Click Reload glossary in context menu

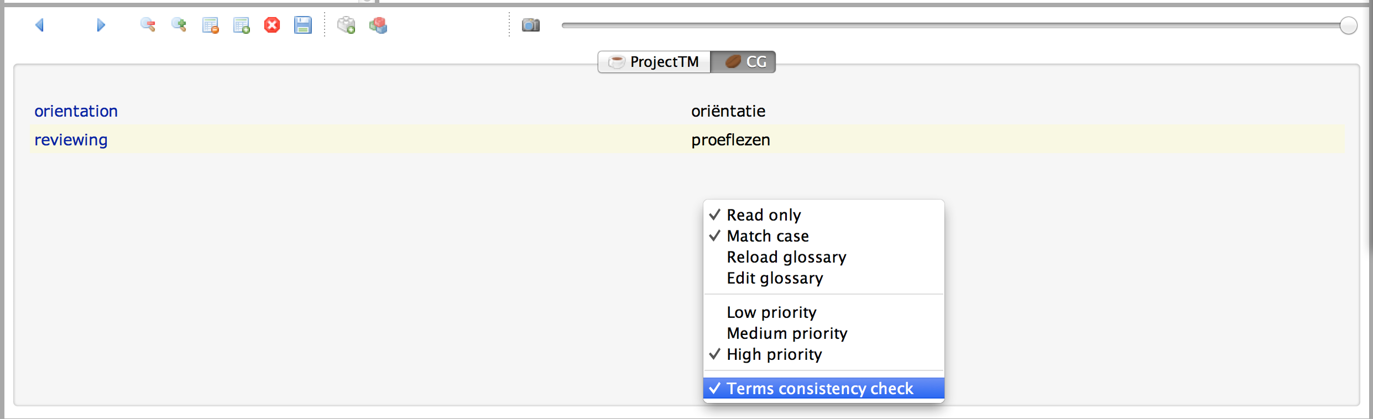tap(786, 257)
